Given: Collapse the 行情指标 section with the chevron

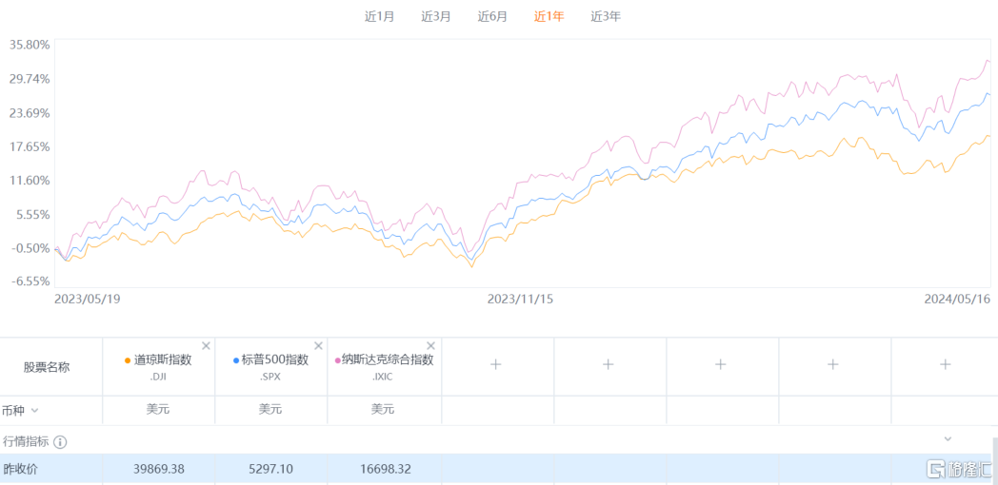Looking at the screenshot, I should [948, 438].
